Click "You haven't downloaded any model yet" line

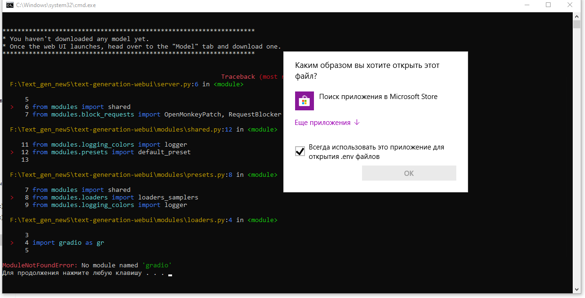coord(75,39)
